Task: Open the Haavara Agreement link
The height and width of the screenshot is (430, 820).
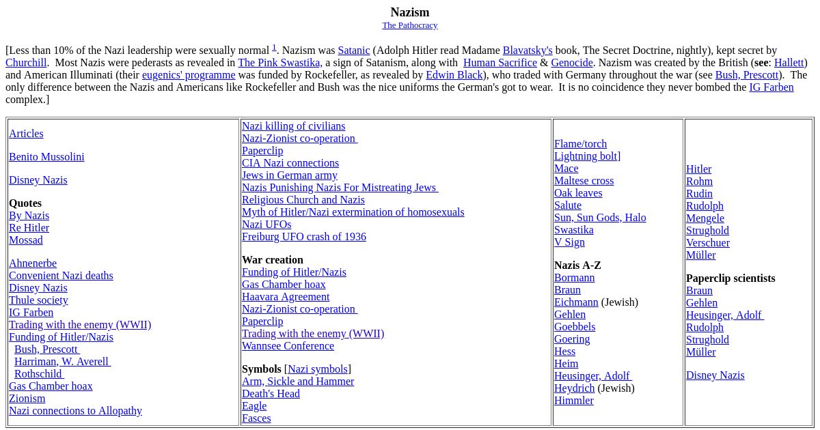Action: point(286,297)
